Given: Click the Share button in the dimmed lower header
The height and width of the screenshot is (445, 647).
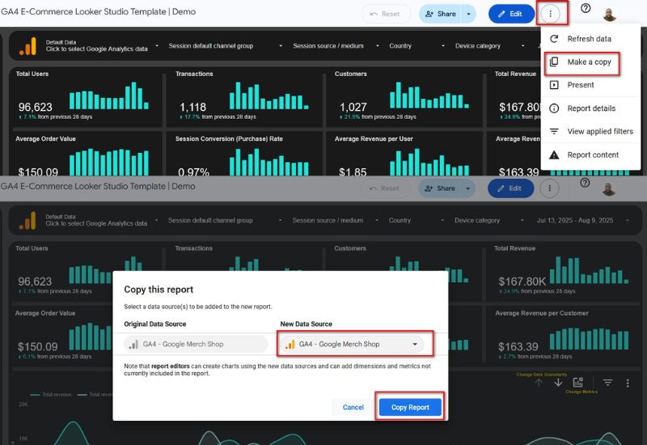Looking at the screenshot, I should (440, 189).
